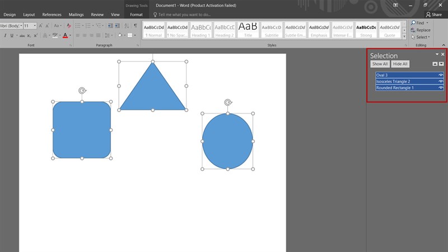Hide the Oval 3 shape via eye icon
448x252 pixels.
pos(441,75)
